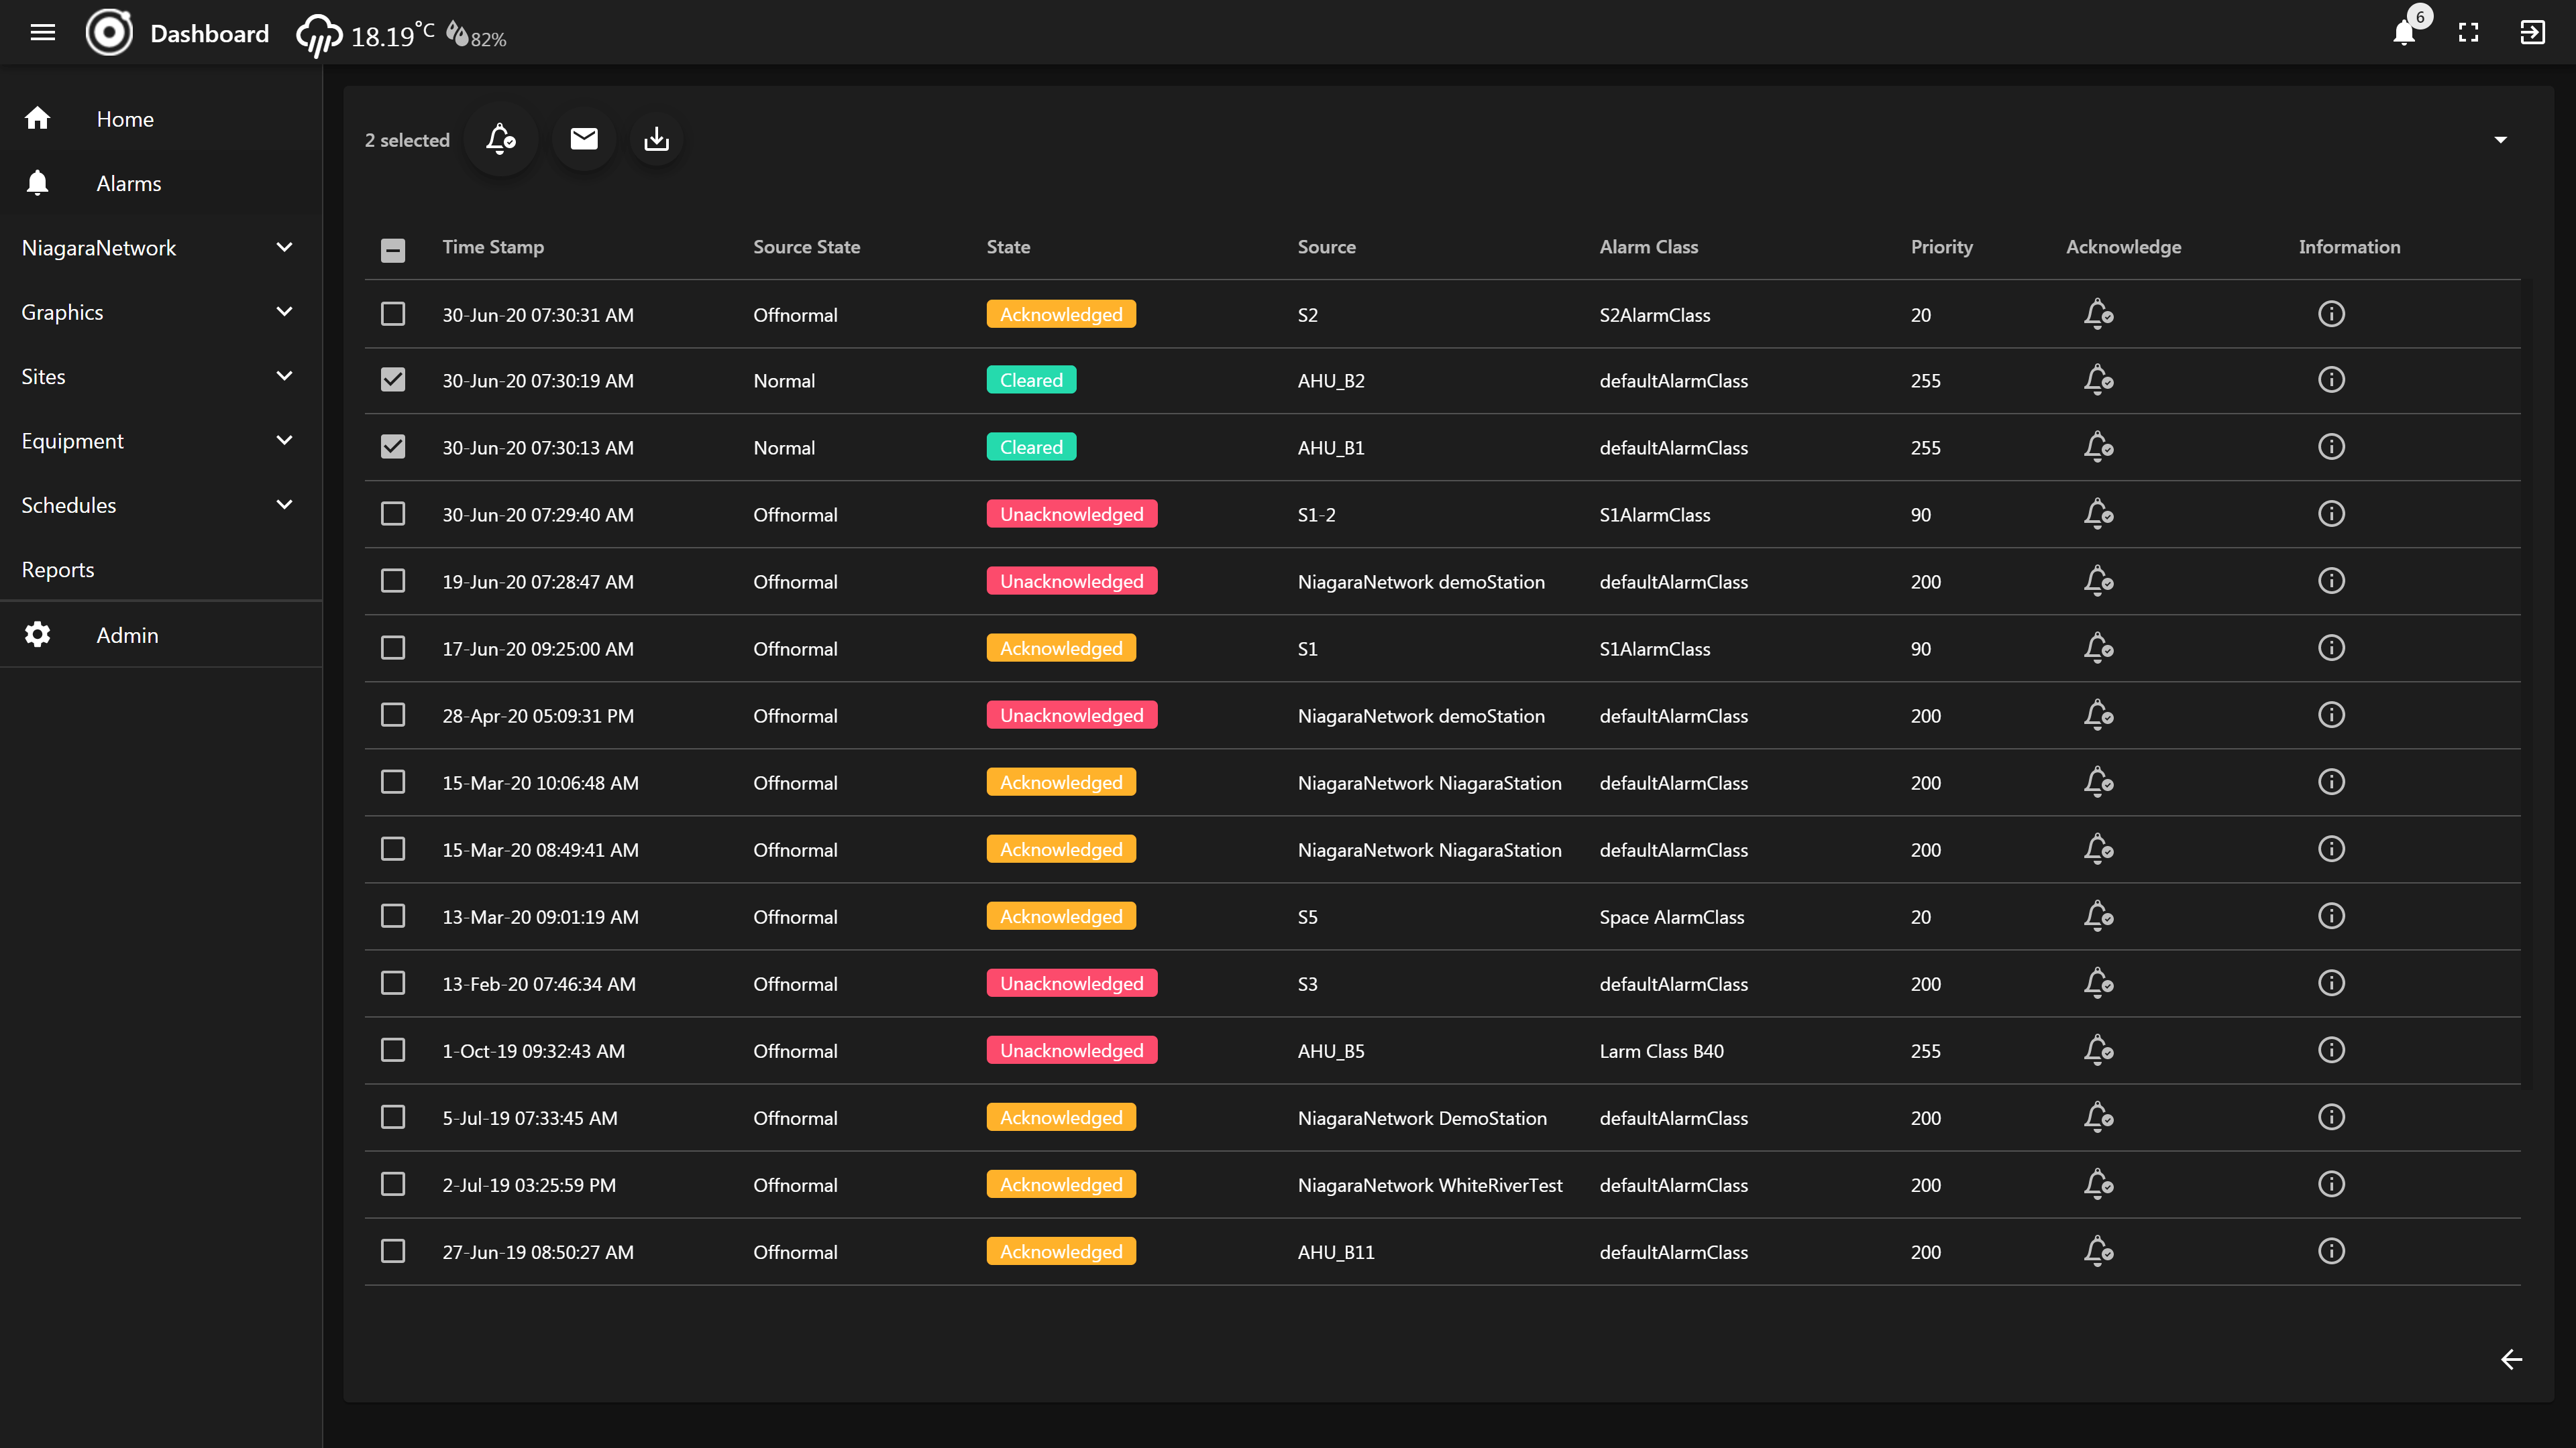Screen dimensions: 2576x1448
Task: Sort by Priority column header
Action: tap(1941, 247)
